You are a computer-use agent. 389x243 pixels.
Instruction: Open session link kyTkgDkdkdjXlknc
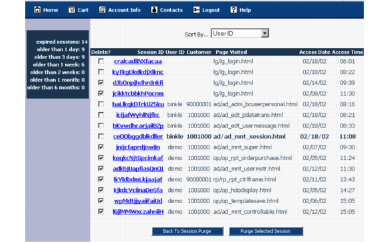point(138,72)
